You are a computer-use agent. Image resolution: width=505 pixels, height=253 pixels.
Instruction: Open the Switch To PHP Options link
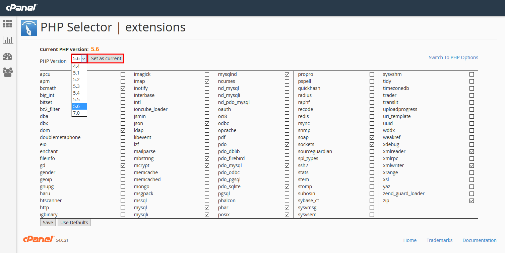(x=453, y=57)
